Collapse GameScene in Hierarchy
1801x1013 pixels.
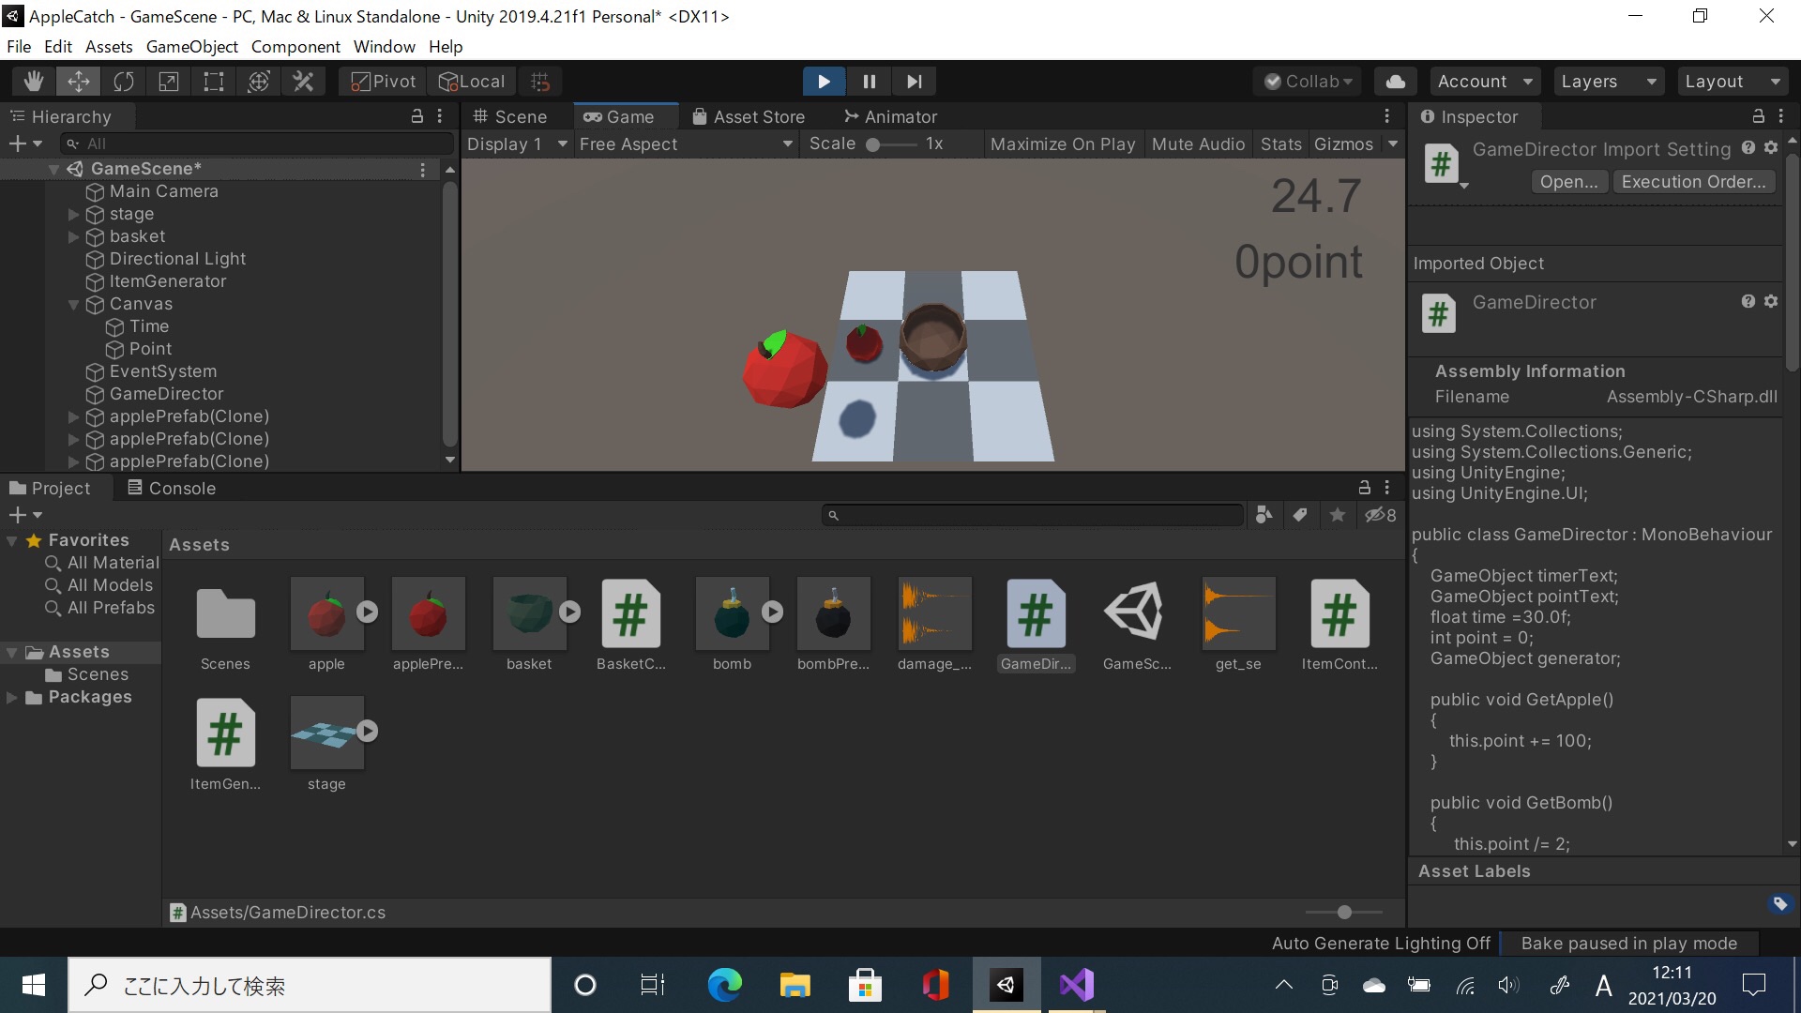click(53, 169)
